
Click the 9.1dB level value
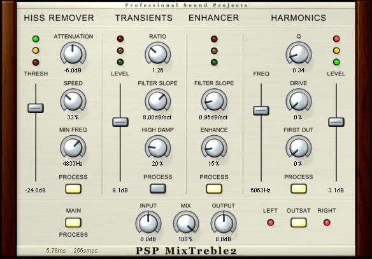pos(120,190)
